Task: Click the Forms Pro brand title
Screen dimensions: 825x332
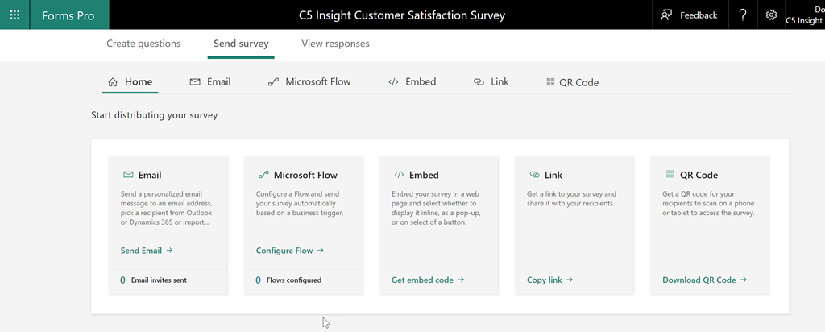Action: tap(68, 15)
